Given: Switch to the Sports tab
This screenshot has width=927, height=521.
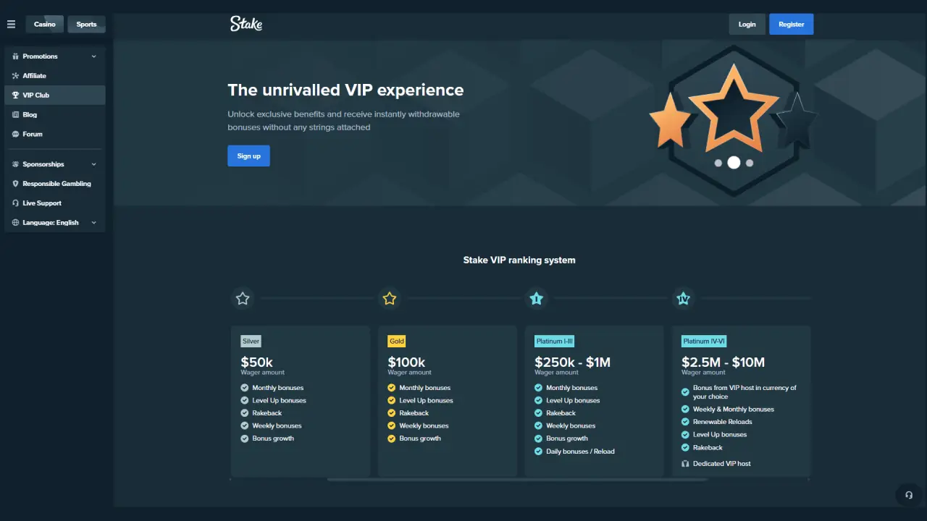Looking at the screenshot, I should [86, 25].
